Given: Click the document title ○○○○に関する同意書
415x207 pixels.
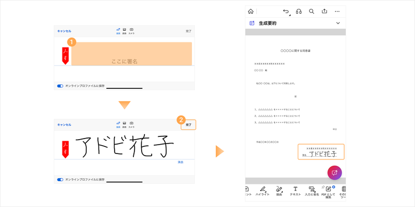Looking at the screenshot, I should click(x=295, y=50).
